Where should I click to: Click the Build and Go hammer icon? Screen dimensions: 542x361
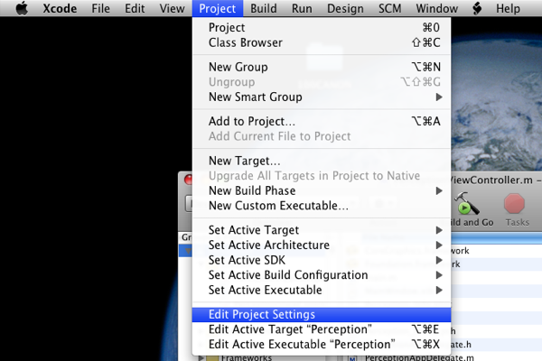point(466,204)
